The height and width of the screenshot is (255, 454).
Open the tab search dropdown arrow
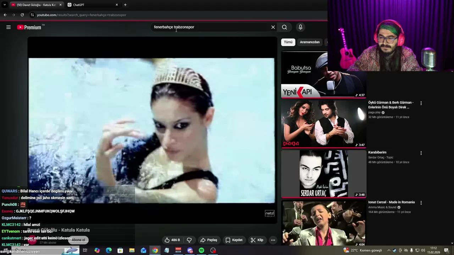point(5,5)
